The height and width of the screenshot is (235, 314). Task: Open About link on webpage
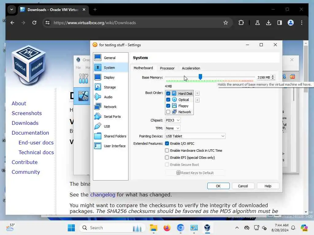(x=19, y=103)
